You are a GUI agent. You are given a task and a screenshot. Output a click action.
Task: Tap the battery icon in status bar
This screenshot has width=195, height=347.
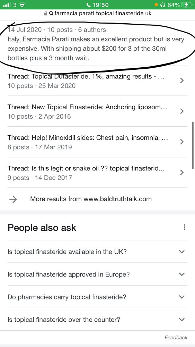tap(185, 5)
